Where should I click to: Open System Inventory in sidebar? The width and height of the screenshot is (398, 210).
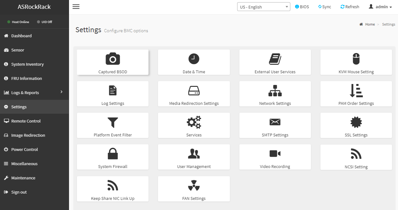34,64
